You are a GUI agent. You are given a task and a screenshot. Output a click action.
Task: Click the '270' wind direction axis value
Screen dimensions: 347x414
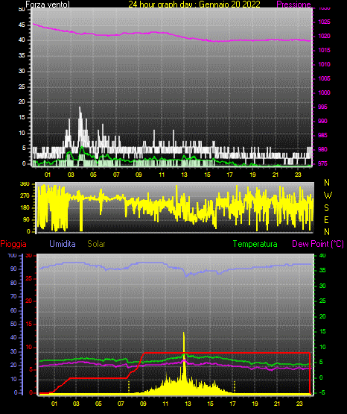click(25, 196)
